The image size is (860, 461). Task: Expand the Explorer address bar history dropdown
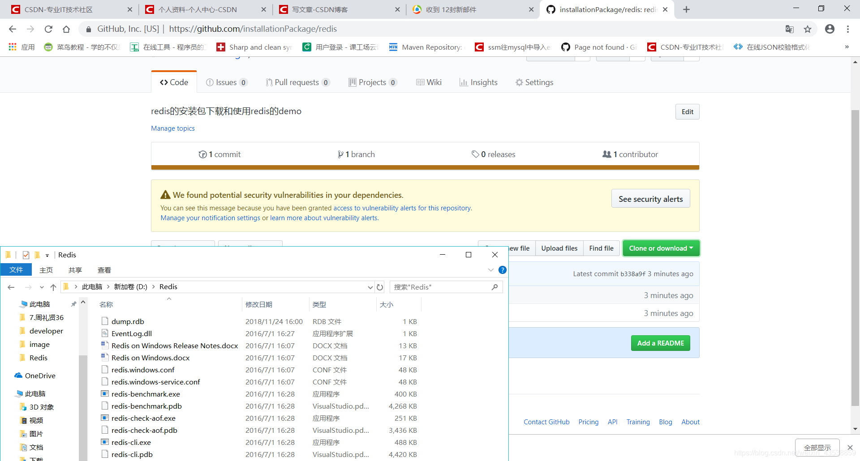tap(370, 287)
